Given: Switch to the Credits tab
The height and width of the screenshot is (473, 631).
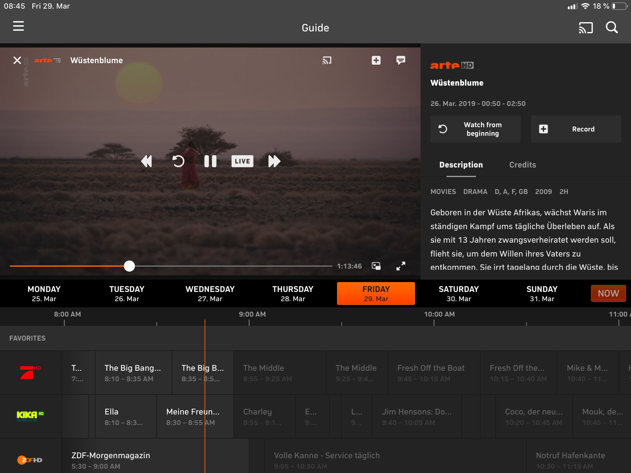Looking at the screenshot, I should pos(523,165).
